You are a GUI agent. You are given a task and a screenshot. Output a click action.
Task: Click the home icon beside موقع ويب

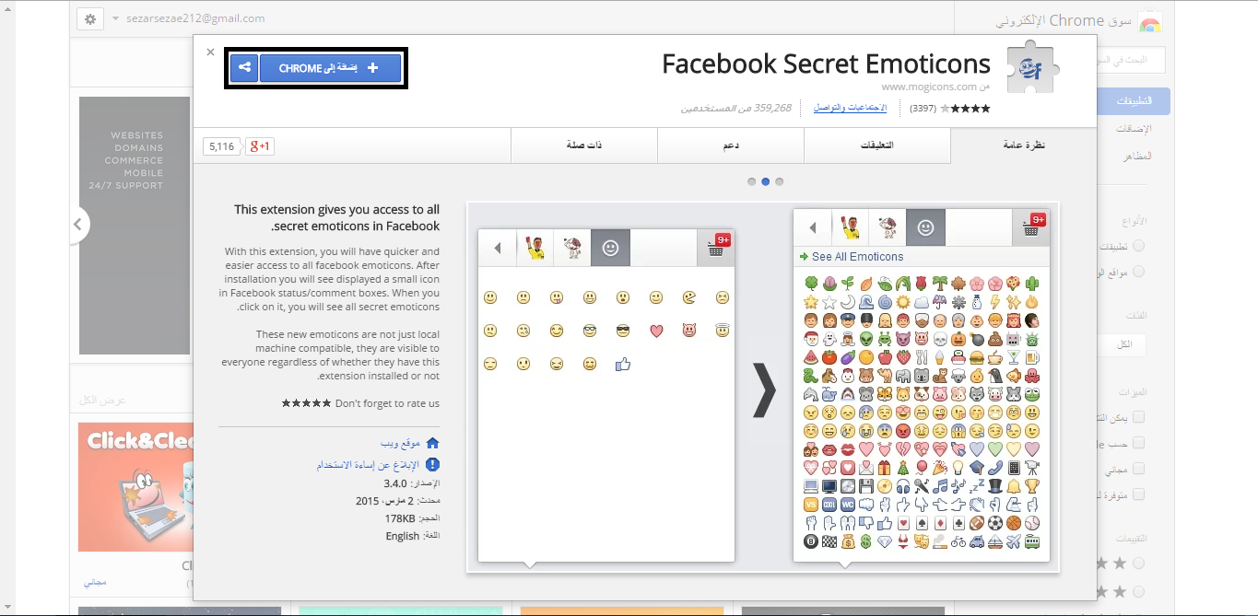432,443
